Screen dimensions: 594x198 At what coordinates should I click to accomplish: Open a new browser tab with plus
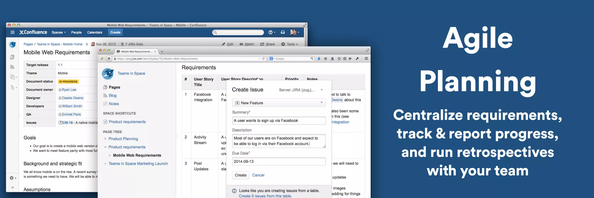[x=162, y=52]
